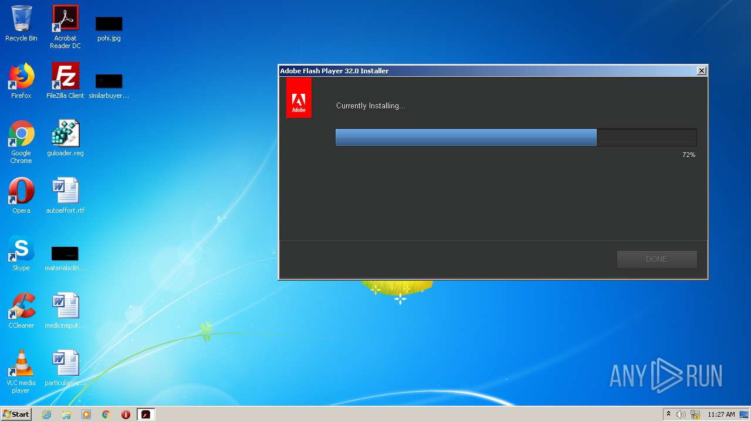Select Flash installer taskbar button
Viewport: 751px width, 422px height.
click(146, 414)
